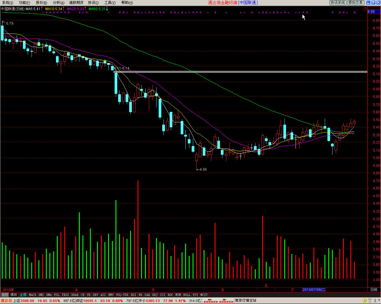Viewport: 381px width, 304px height.
Task: Click the 2010年 label on the time axis
Action: 8,290
